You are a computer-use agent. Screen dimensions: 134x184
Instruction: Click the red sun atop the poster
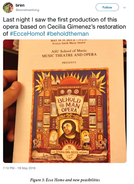tap(70, 80)
